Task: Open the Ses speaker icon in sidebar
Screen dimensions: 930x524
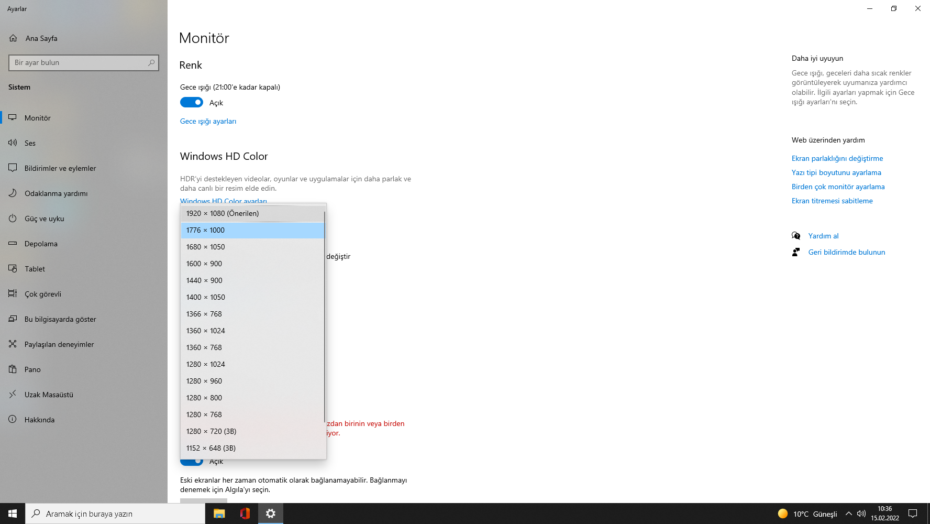Action: (13, 143)
